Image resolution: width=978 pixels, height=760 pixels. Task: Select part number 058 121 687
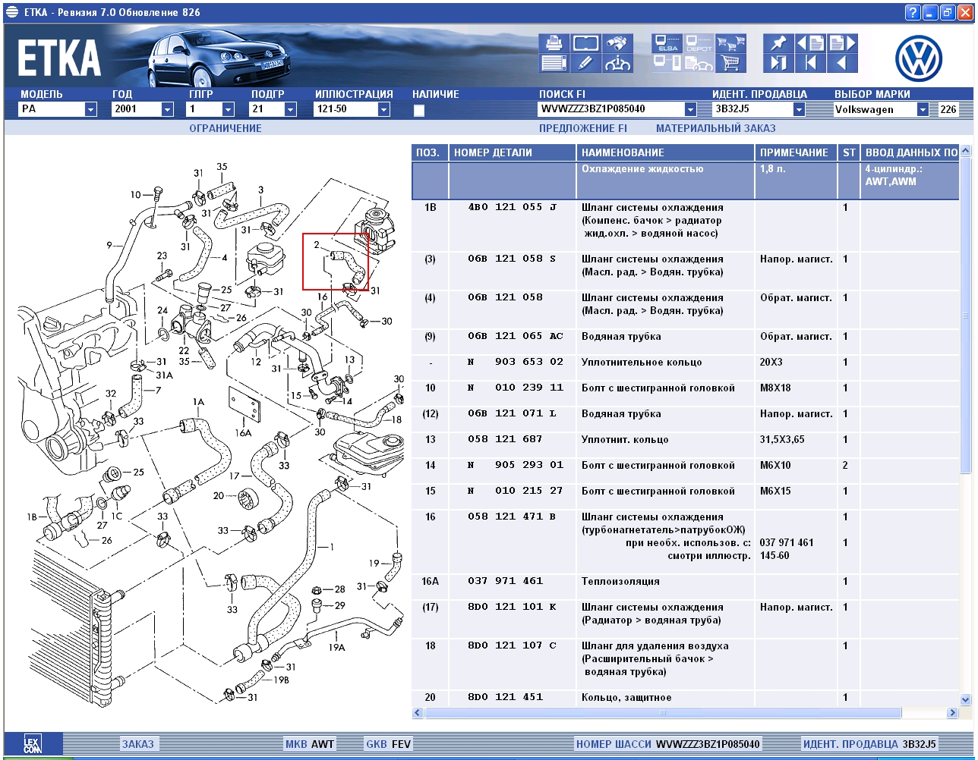506,439
